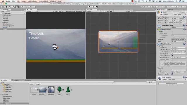Switch to the Services tab

coord(171,10)
